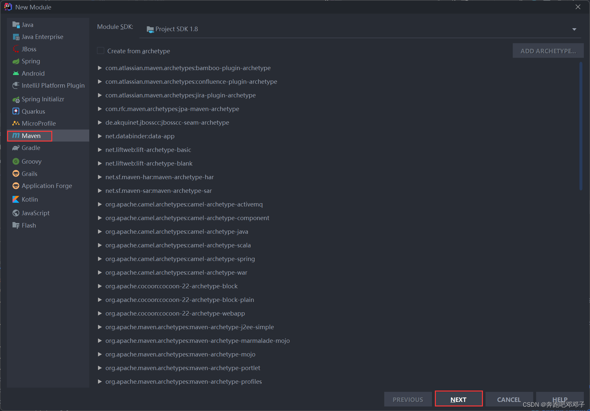
Task: Click the Application Forge icon
Action: (16, 186)
